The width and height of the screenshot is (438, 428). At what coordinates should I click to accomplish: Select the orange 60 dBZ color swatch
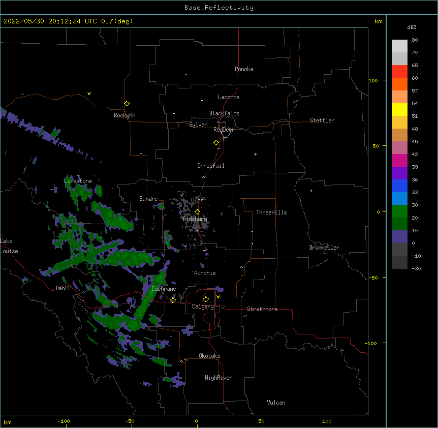[x=399, y=84]
